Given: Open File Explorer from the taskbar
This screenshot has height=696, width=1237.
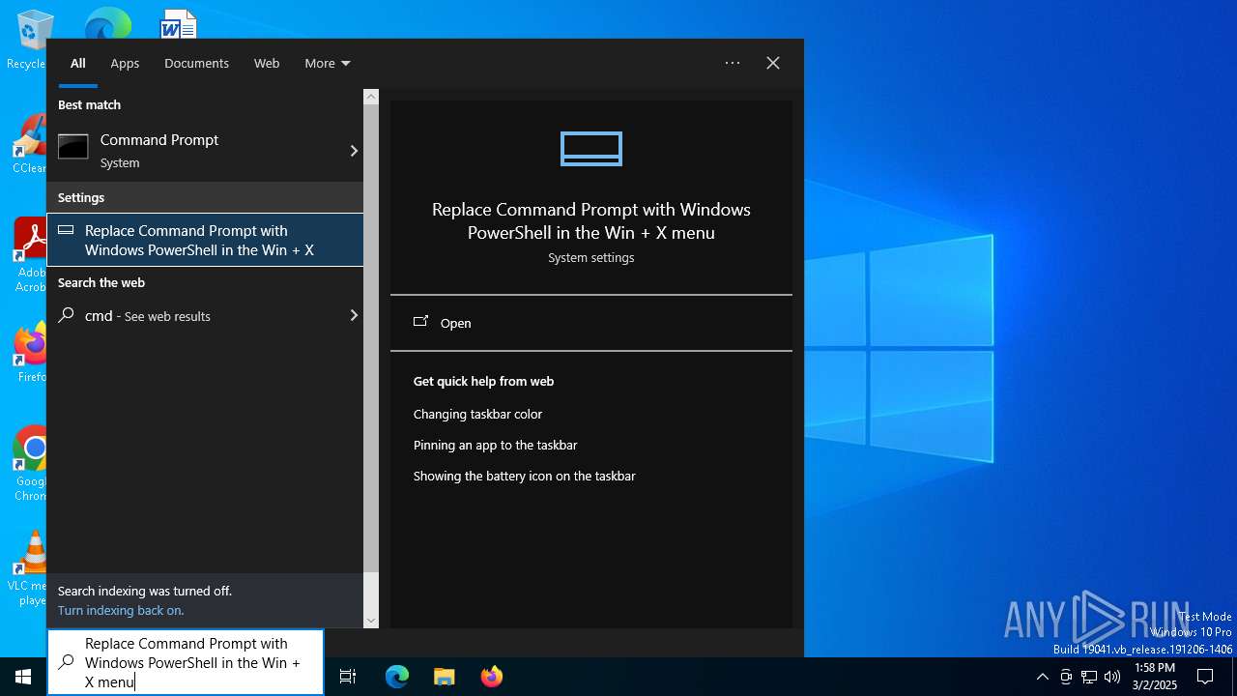Looking at the screenshot, I should click(444, 677).
